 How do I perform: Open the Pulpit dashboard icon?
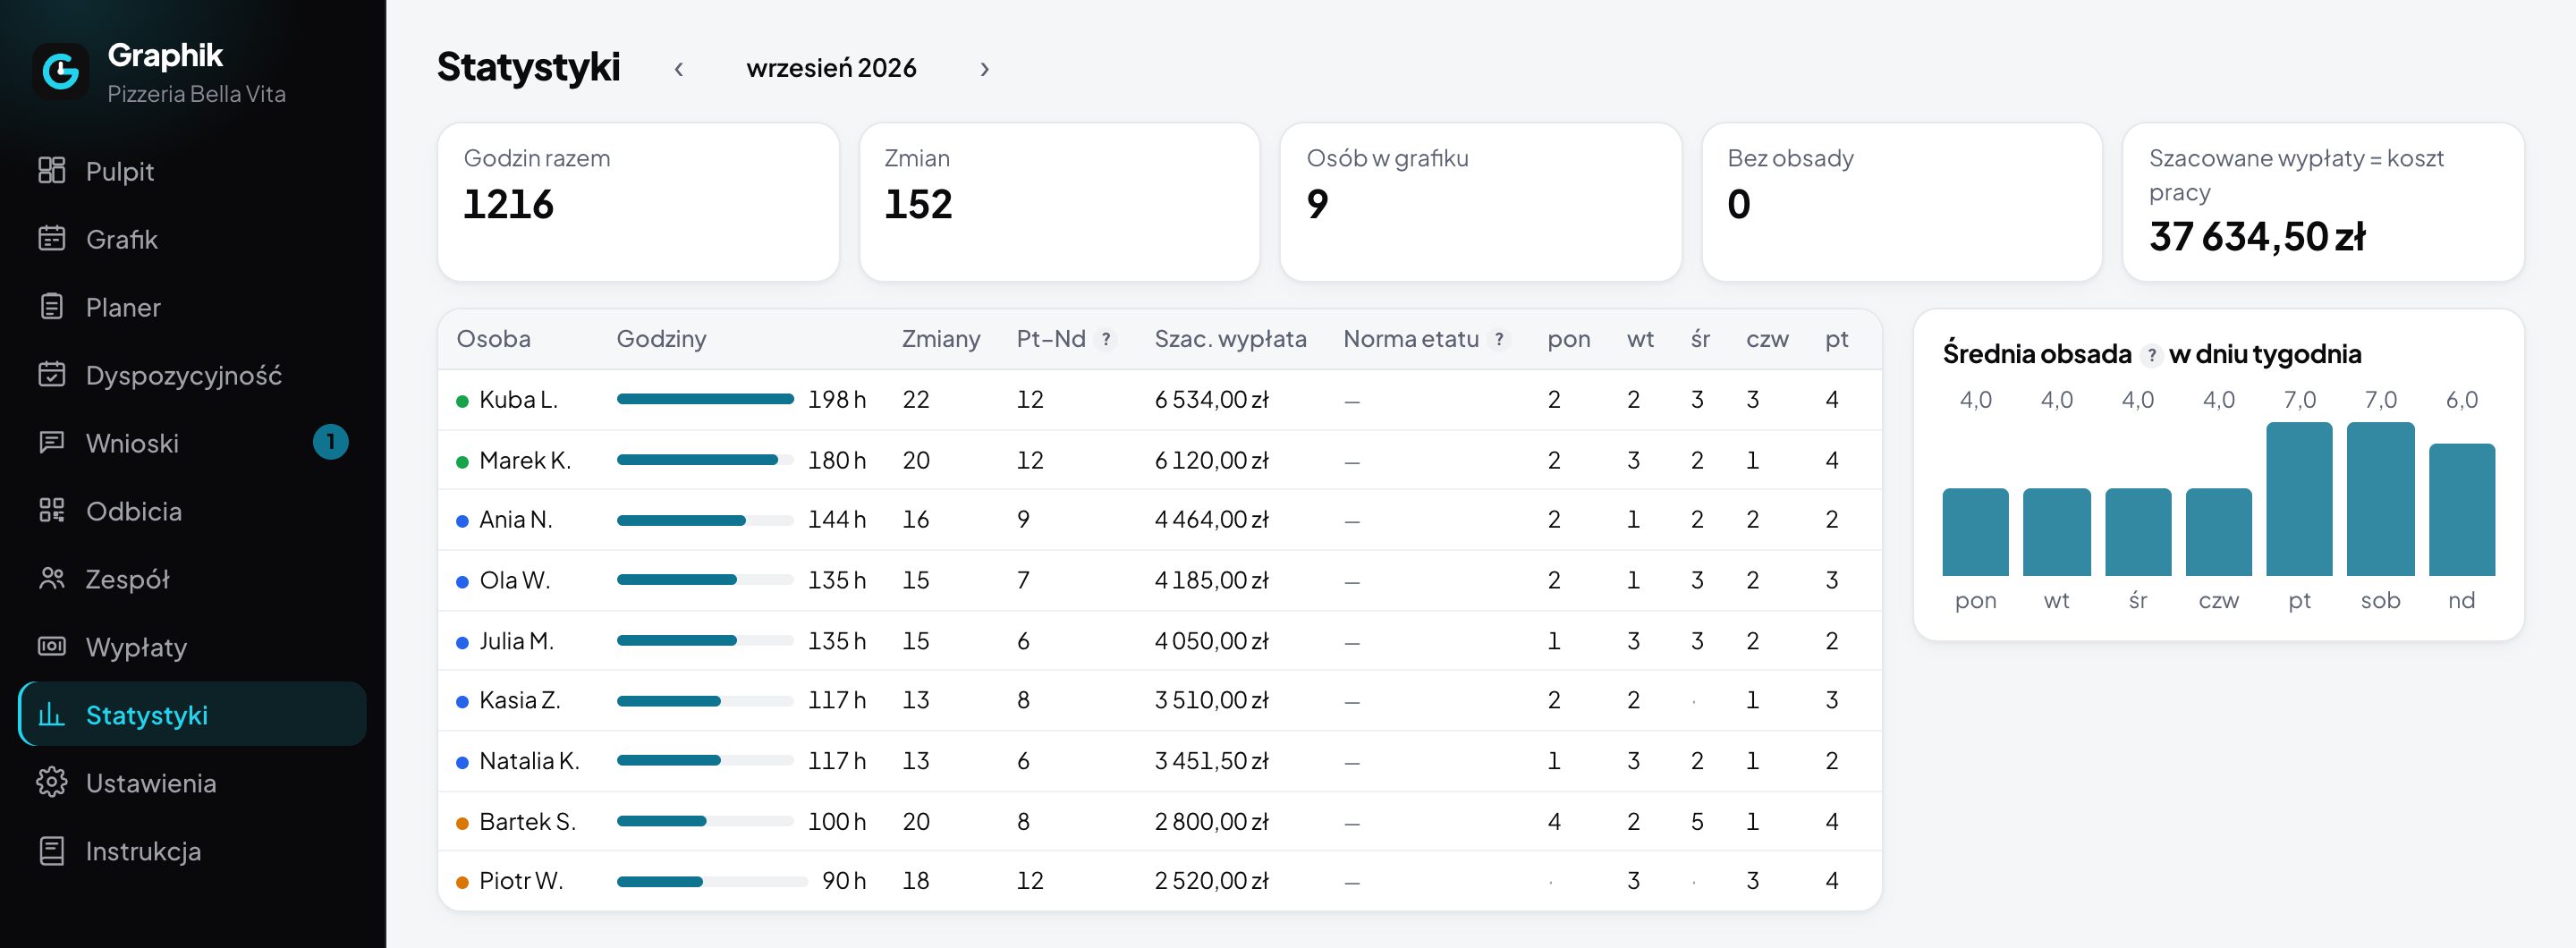[51, 170]
